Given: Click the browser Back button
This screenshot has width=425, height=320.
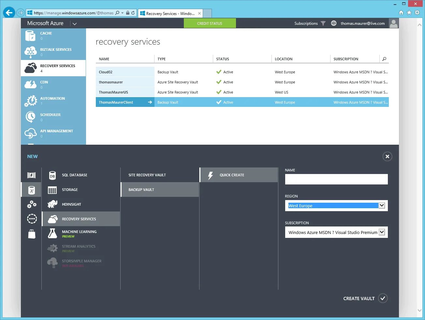Looking at the screenshot, I should point(9,13).
